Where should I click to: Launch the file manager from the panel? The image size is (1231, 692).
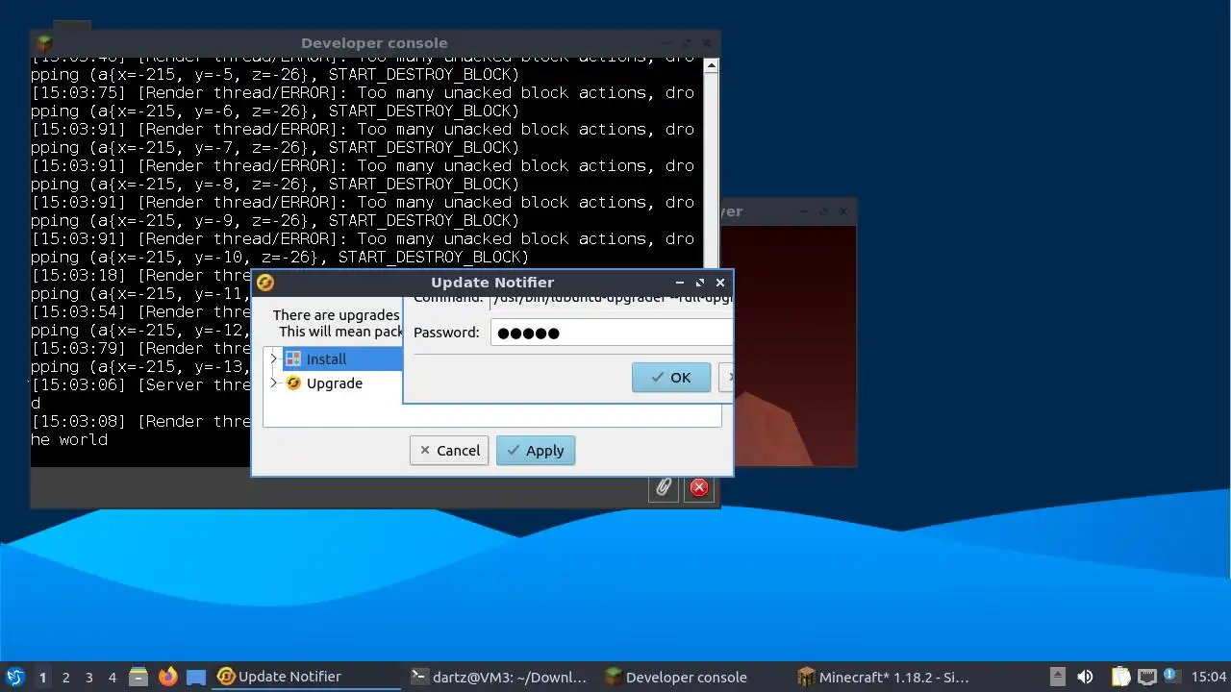point(138,677)
